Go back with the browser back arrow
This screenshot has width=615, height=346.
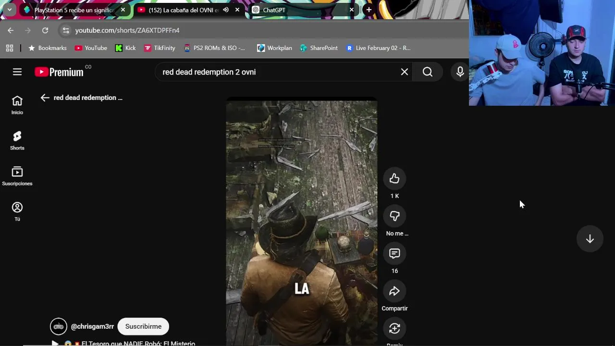point(11,30)
